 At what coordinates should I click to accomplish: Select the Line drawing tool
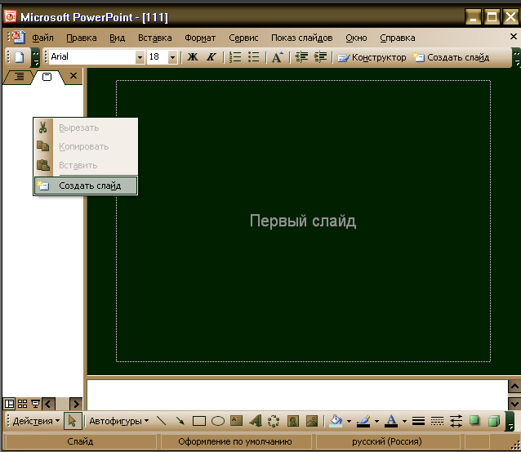click(x=161, y=421)
